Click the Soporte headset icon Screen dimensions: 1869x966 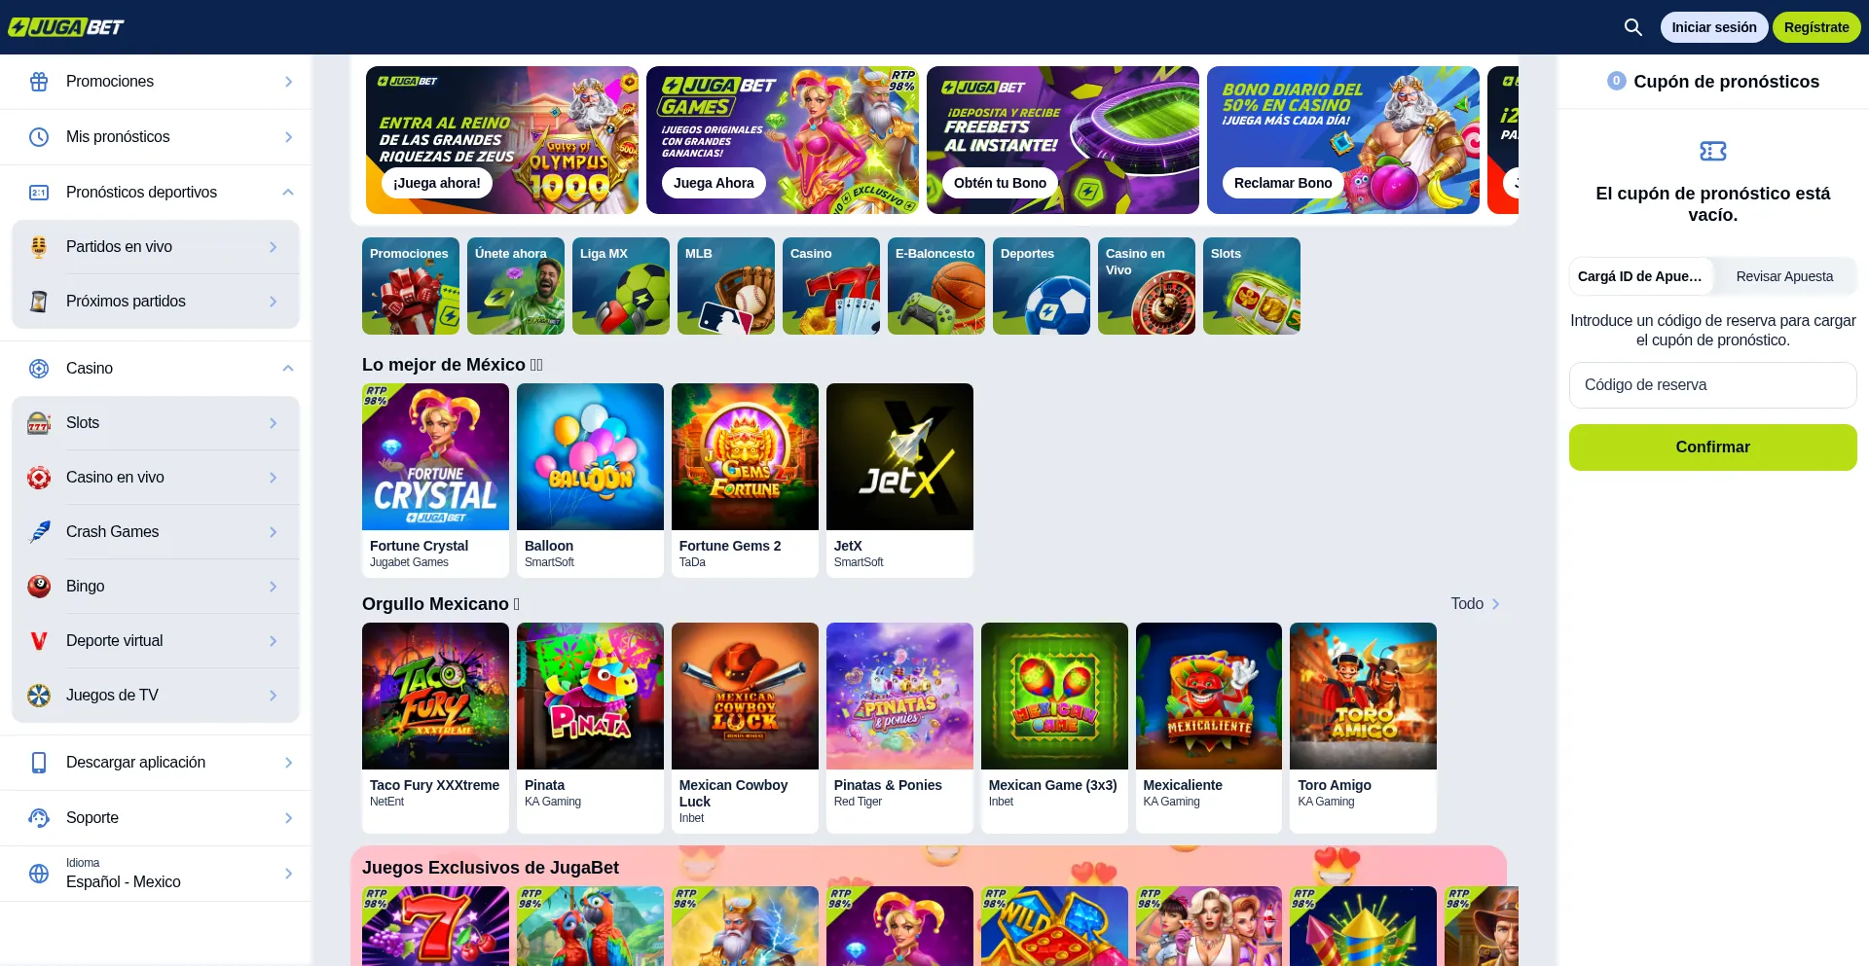39,818
